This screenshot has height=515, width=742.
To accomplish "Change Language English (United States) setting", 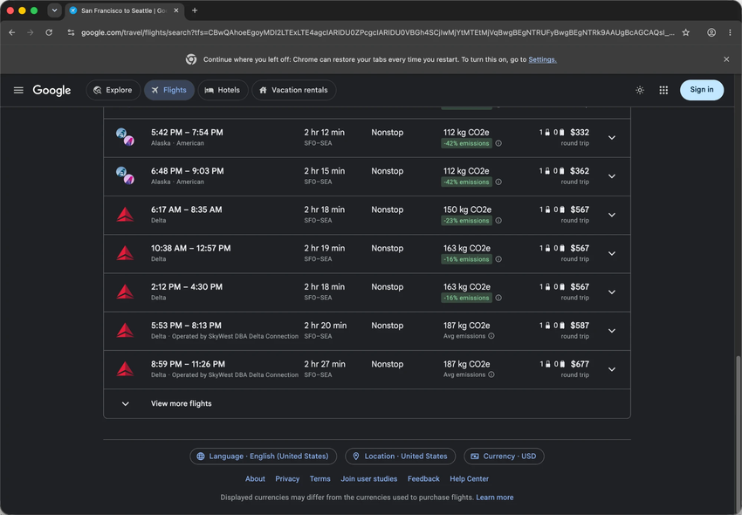I will coord(263,457).
